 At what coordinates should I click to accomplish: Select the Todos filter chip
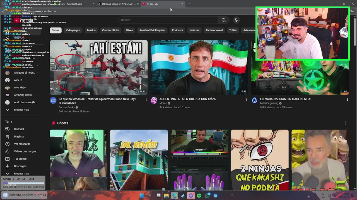[56, 30]
